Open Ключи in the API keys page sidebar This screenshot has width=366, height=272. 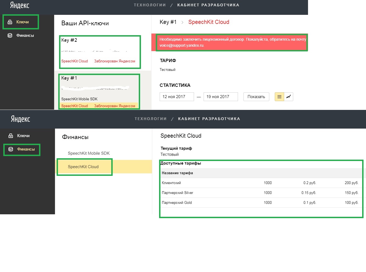coord(23,22)
